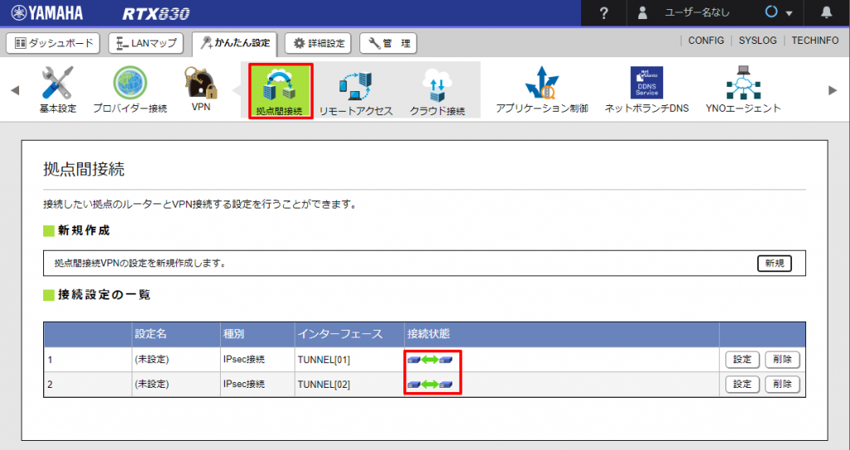Click the user profile icon
Image resolution: width=850 pixels, height=450 pixels.
642,12
